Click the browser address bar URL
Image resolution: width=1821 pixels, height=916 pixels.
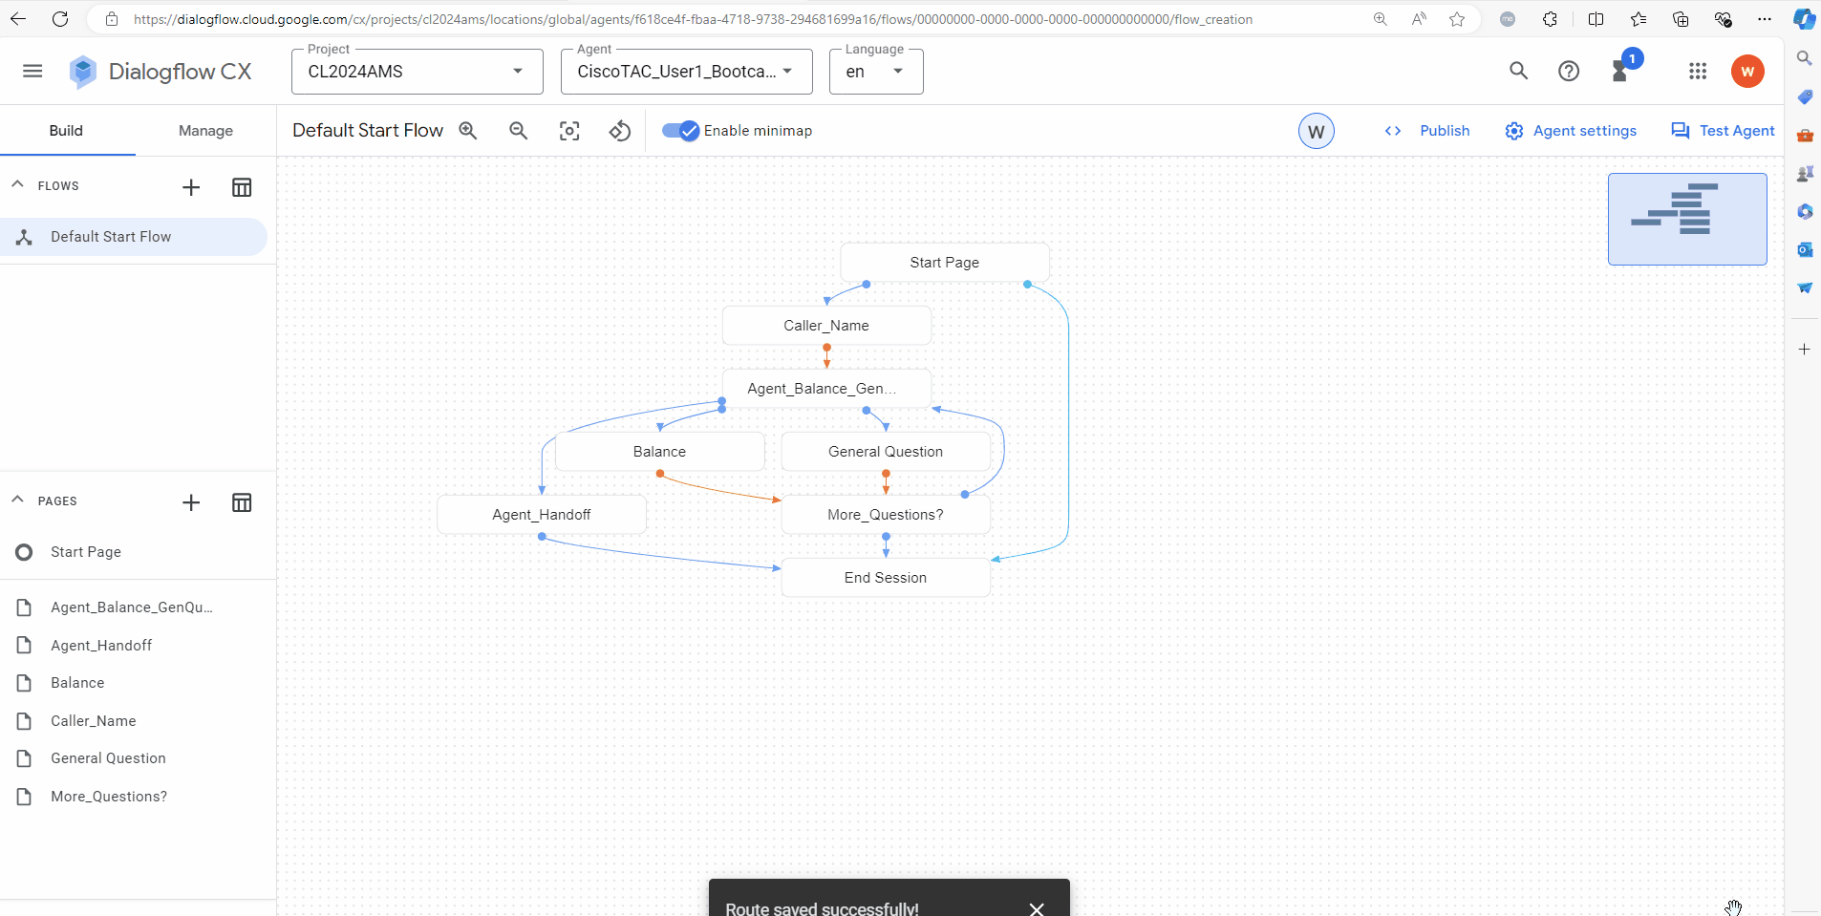coord(693,19)
